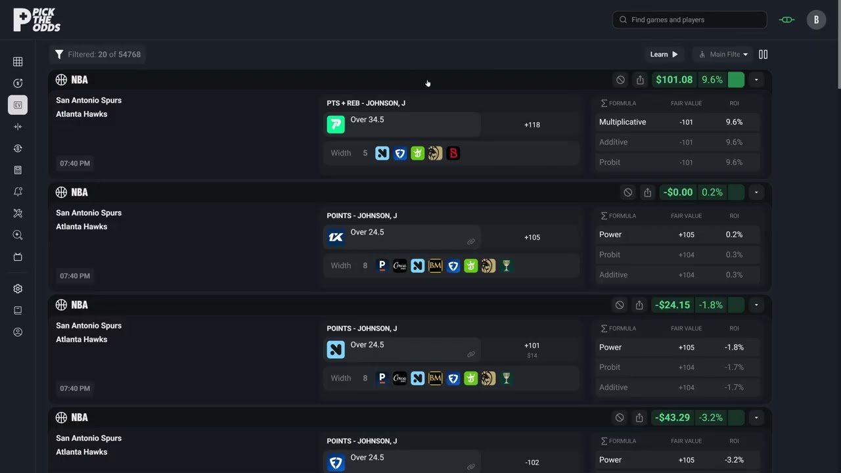Open the dollar refresh icon in sidebar
Screen dimensions: 841x473
point(18,83)
